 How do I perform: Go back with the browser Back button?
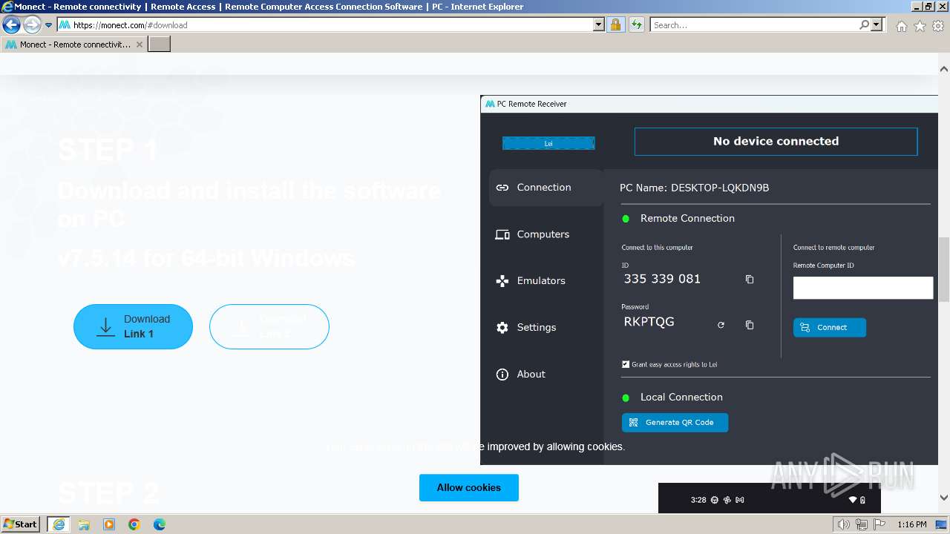click(11, 25)
